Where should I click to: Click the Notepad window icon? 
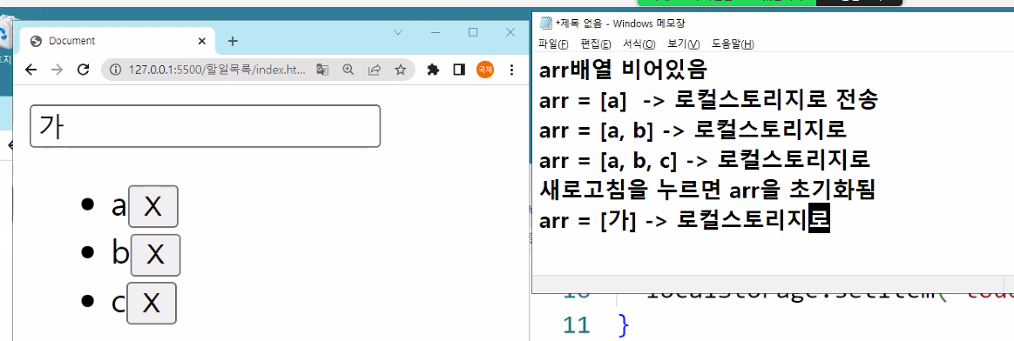pyautogui.click(x=546, y=23)
